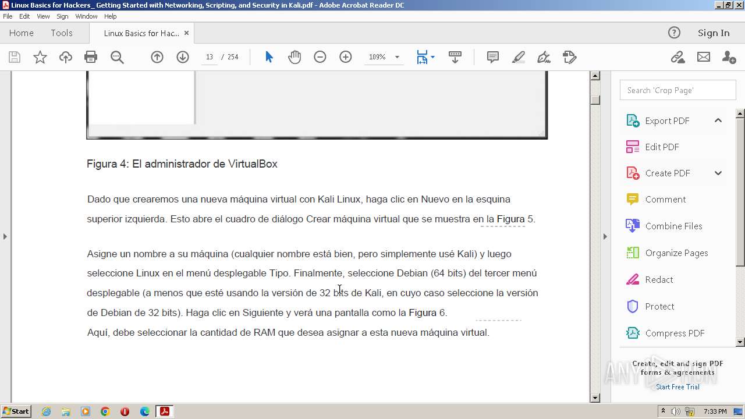Click the document scrollbar up arrow
This screenshot has width=745, height=419.
click(x=595, y=75)
